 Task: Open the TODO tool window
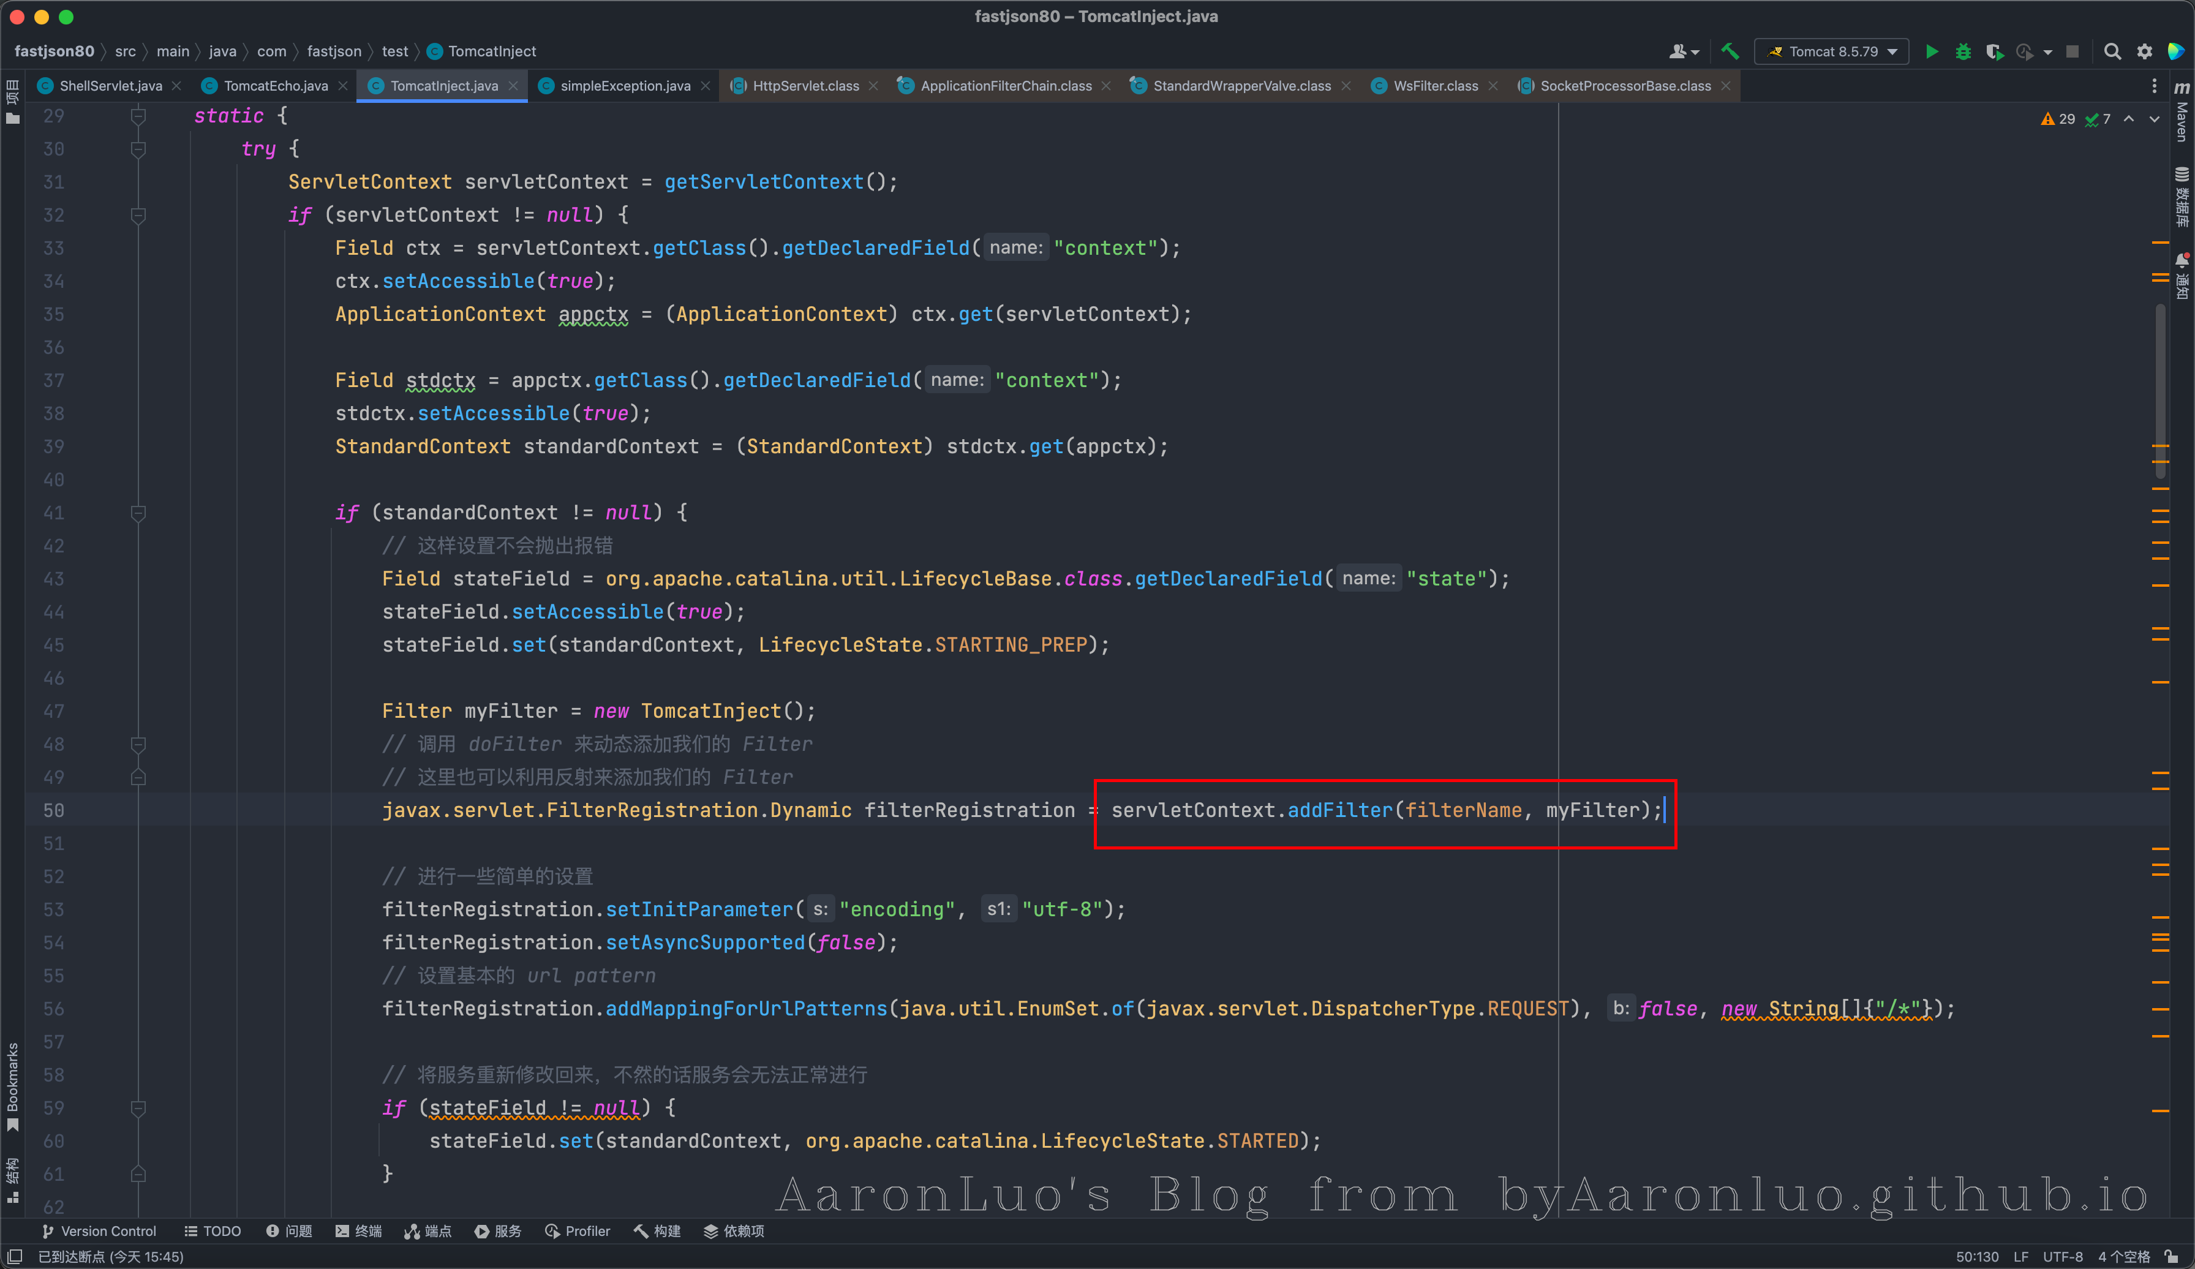pyautogui.click(x=213, y=1230)
